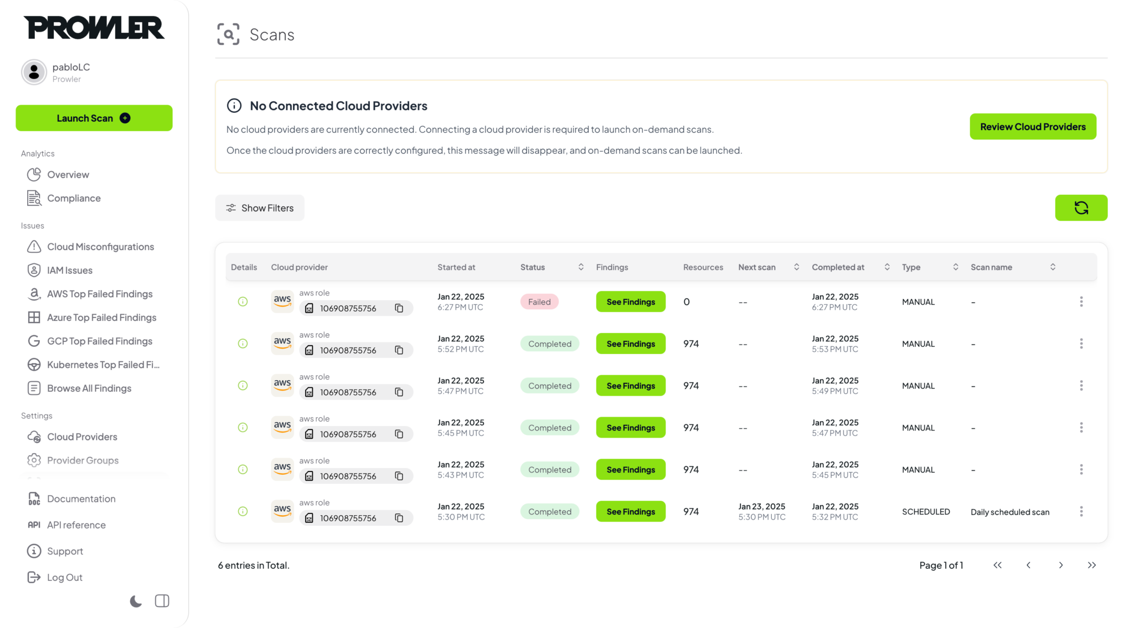Go to Cloud Misconfigurations in the sidebar
Viewport: 1134px width, 628px height.
tap(100, 247)
